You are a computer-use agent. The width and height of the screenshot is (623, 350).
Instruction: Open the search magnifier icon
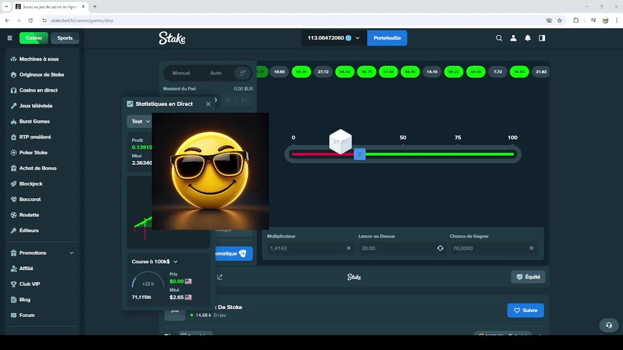pos(499,38)
